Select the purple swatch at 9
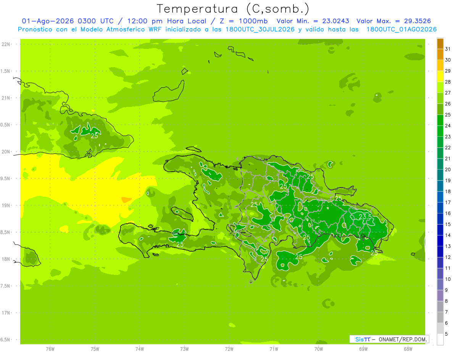Screen dimensions: 458x354 click(x=440, y=284)
